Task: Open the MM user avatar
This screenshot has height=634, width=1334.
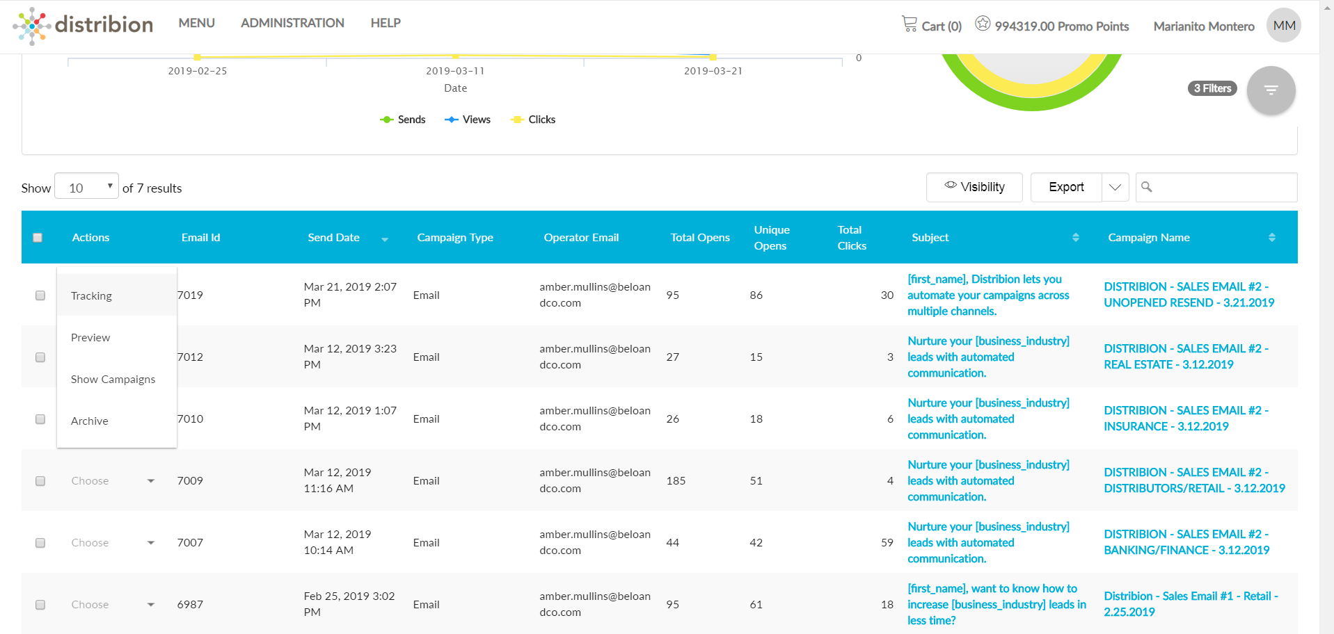Action: pyautogui.click(x=1283, y=26)
